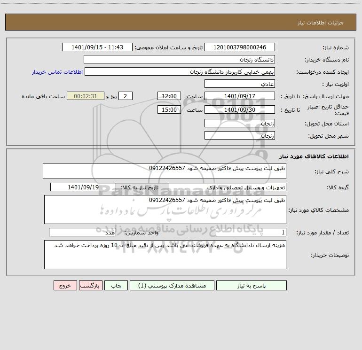Click the خروج exit button

point(65,285)
